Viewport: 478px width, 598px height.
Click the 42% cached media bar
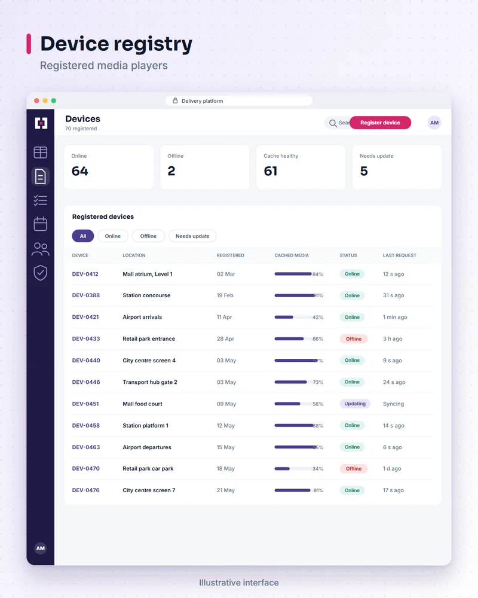pos(296,317)
